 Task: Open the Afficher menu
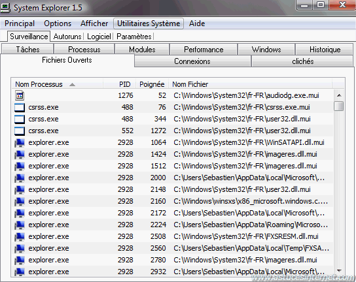pyautogui.click(x=94, y=23)
